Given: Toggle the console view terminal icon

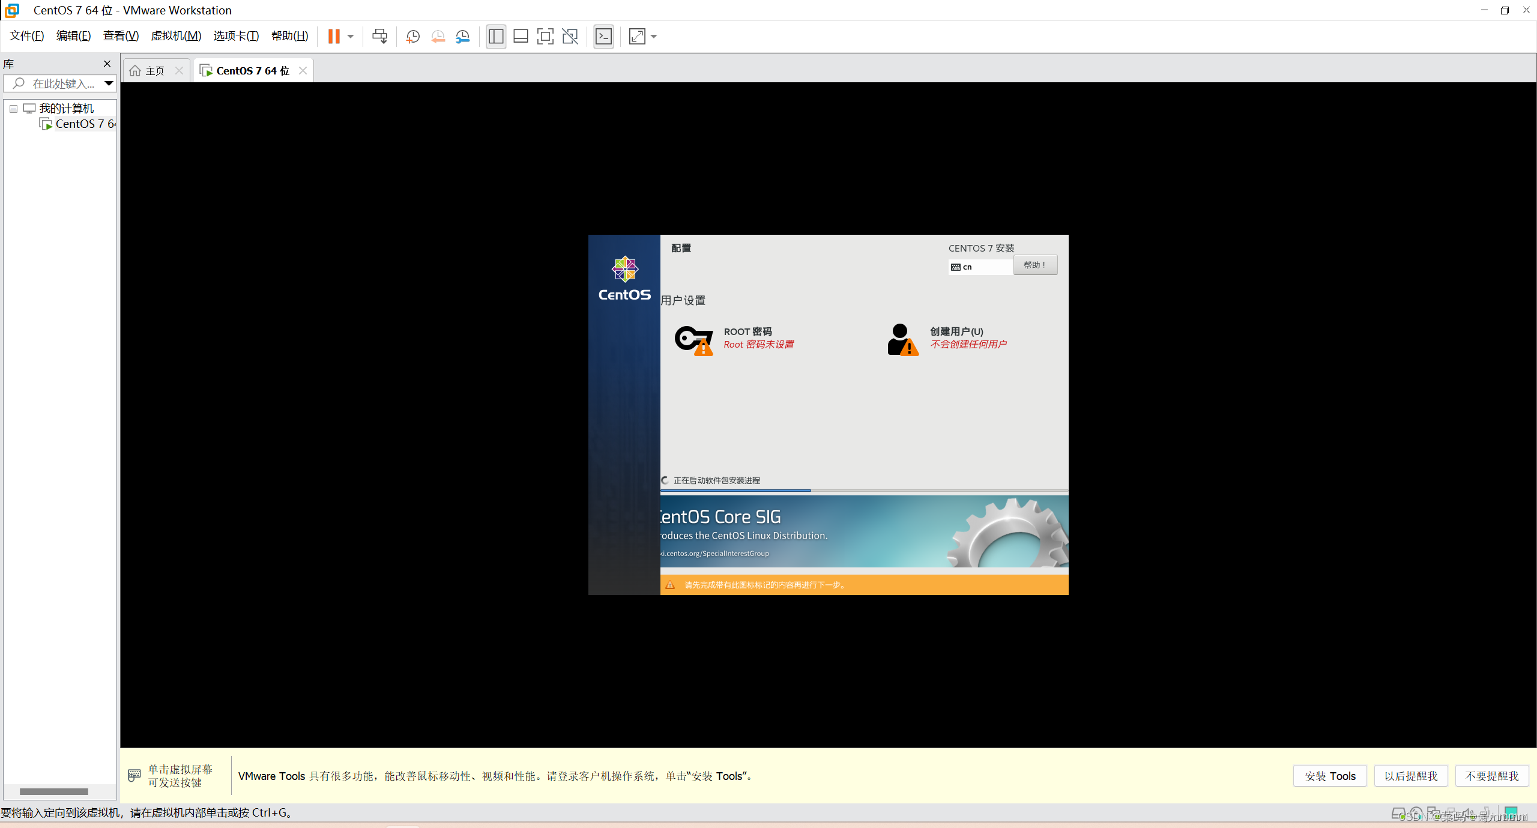Looking at the screenshot, I should [x=603, y=36].
